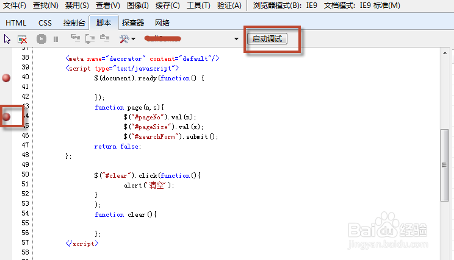Open the 图像(I) menu
The width and height of the screenshot is (454, 260).
(138, 5)
